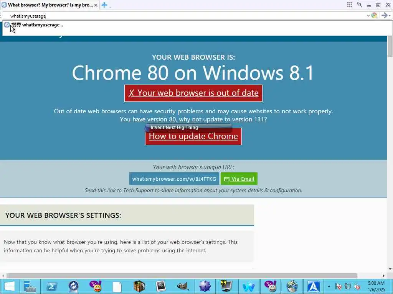Screen dimensions: 393x294
Task: Close the 'What browser?' tab
Action: pyautogui.click(x=96, y=5)
